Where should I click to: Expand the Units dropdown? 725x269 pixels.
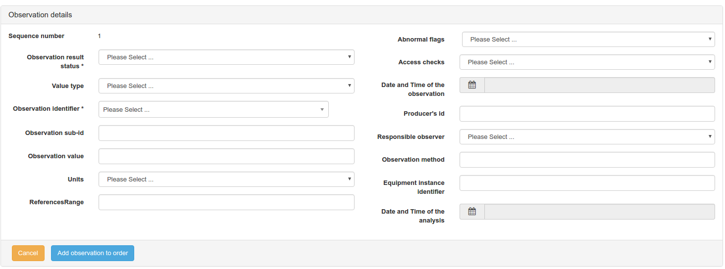226,179
